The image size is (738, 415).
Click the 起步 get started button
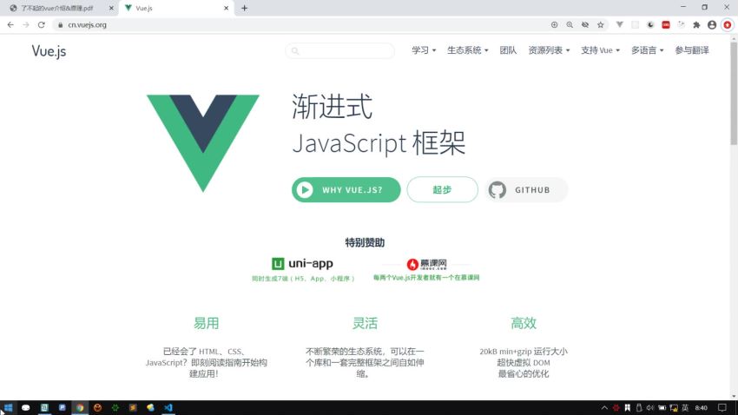pos(442,189)
